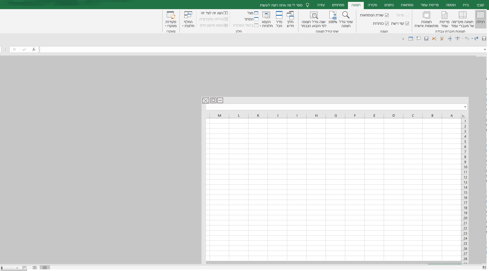
Task: Switch to the Developer (מפתחים) tab
Action: click(338, 5)
